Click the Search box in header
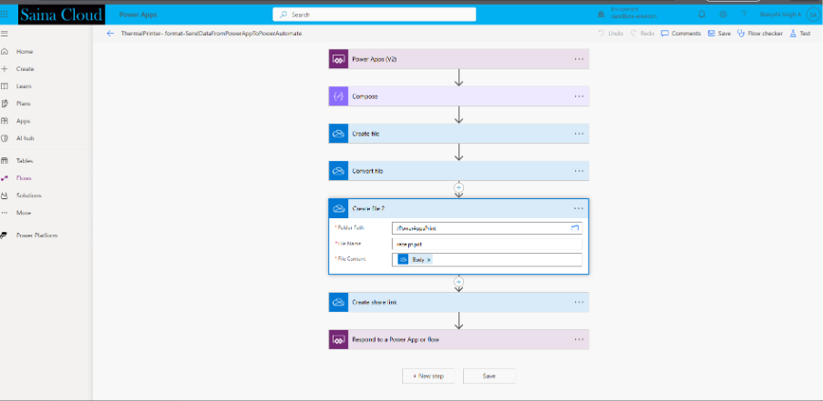Image resolution: width=823 pixels, height=401 pixels. tap(374, 15)
